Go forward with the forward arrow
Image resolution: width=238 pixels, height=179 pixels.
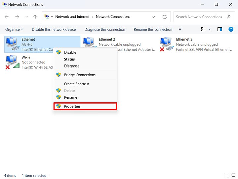click(x=17, y=16)
